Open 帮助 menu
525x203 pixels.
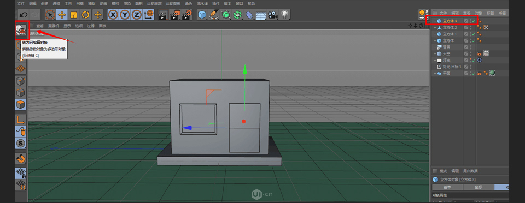[x=251, y=4]
